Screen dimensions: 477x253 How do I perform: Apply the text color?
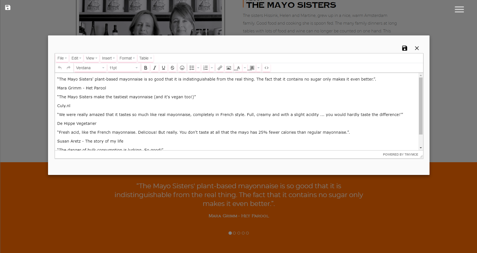click(238, 68)
